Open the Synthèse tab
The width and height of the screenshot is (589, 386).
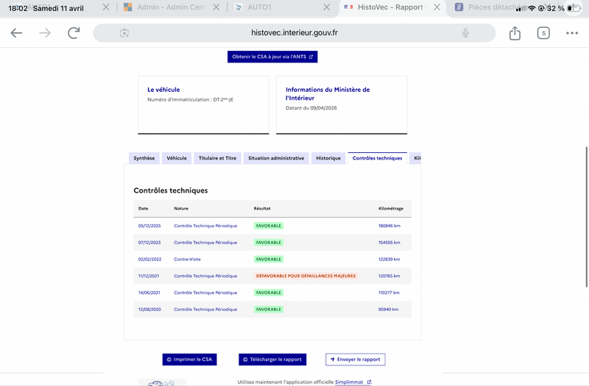(144, 158)
